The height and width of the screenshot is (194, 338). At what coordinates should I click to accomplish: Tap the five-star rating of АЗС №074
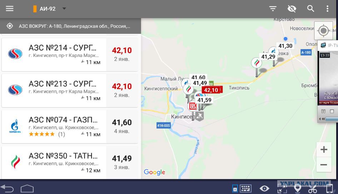[x=42, y=134]
